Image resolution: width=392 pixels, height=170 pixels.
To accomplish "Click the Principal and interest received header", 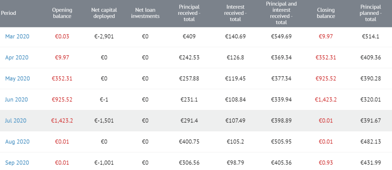I will point(281,13).
